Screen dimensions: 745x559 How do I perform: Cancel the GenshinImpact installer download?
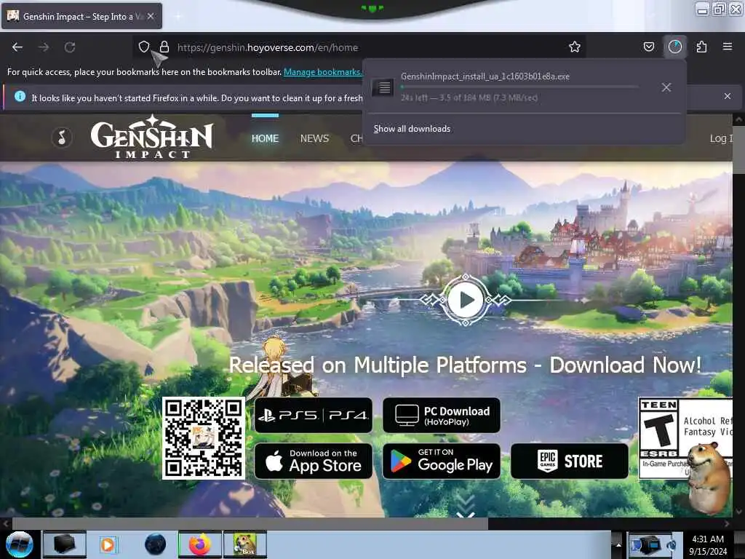666,87
